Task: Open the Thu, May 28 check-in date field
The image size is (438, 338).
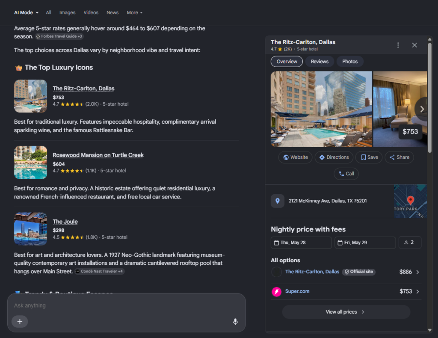Action: click(301, 243)
